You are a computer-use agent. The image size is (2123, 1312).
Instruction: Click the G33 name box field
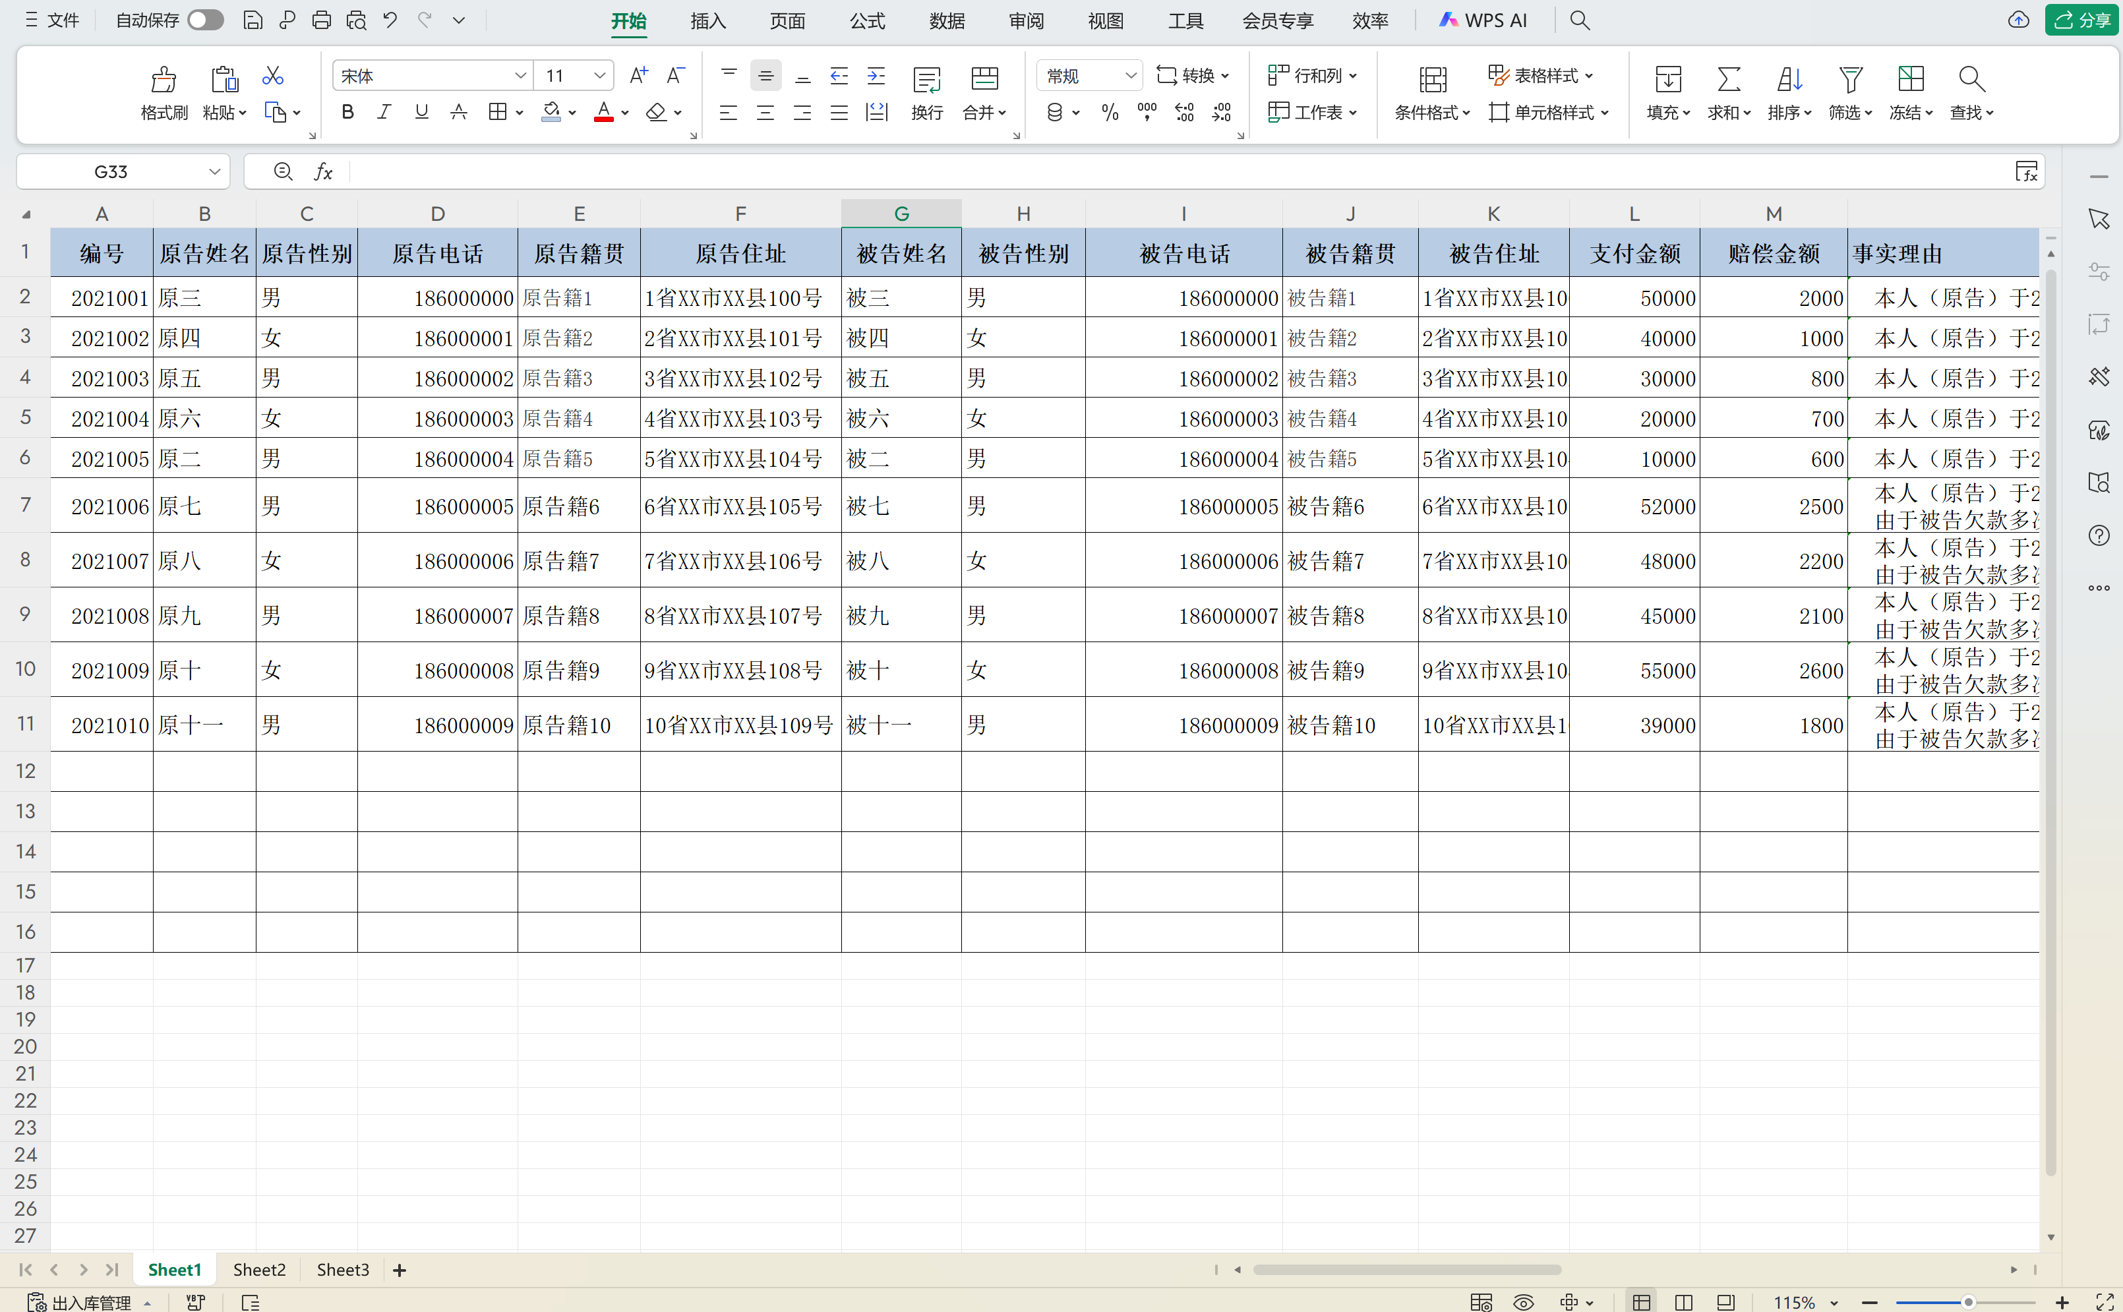[111, 172]
